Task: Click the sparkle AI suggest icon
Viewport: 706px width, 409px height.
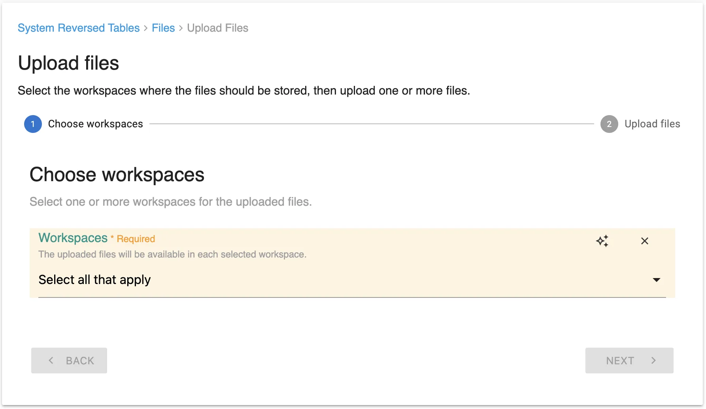Action: point(602,241)
